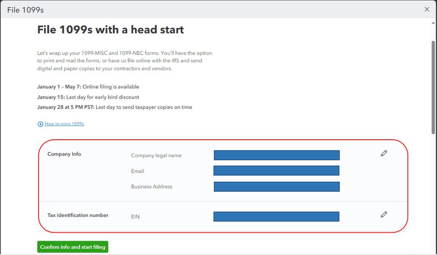Click the File 1099s title bar text

click(25, 10)
